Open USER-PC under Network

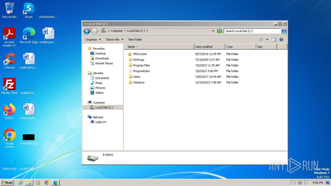101,122
